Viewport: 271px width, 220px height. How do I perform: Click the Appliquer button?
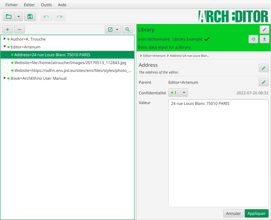pyautogui.click(x=256, y=214)
